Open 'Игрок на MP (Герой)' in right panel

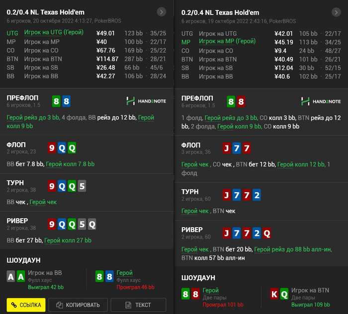click(227, 41)
